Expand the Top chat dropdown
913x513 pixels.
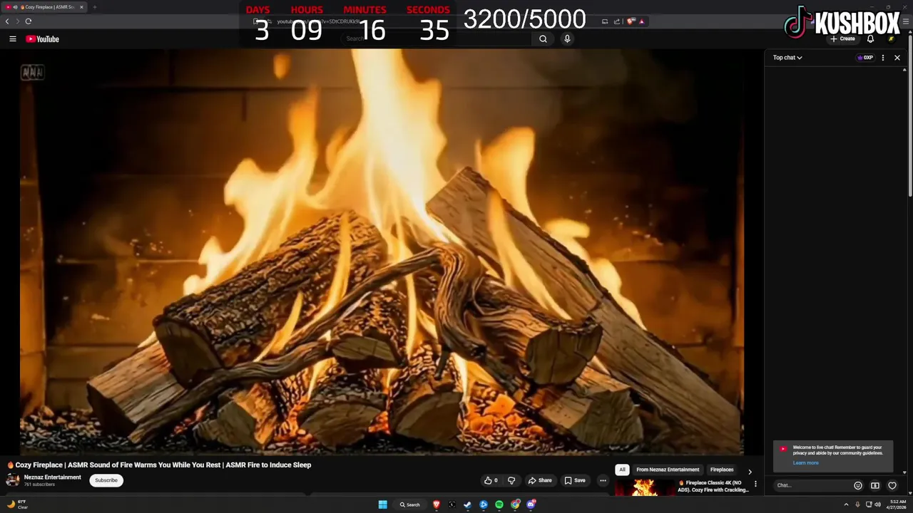787,58
